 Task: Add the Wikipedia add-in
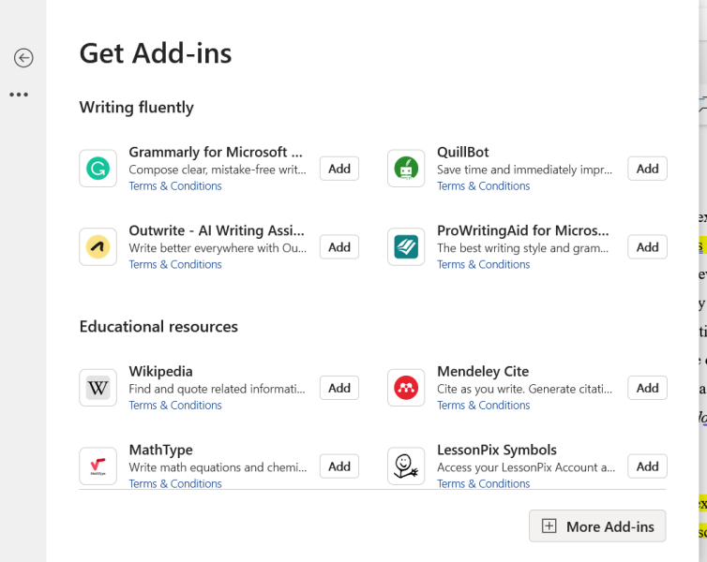click(339, 388)
